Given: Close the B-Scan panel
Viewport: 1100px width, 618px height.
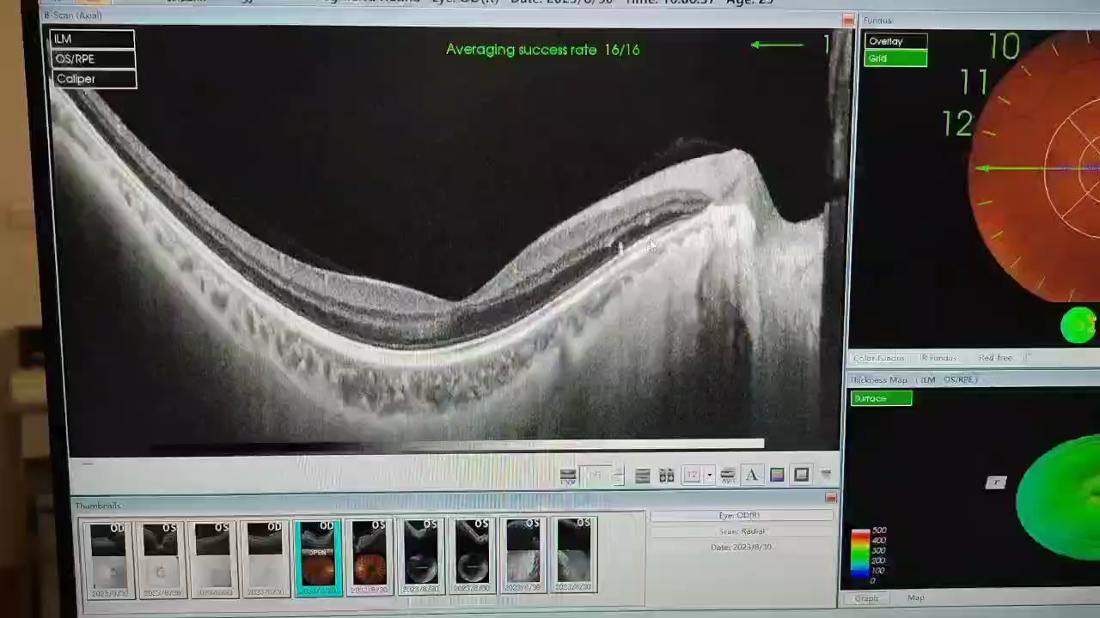Looking at the screenshot, I should pos(848,20).
